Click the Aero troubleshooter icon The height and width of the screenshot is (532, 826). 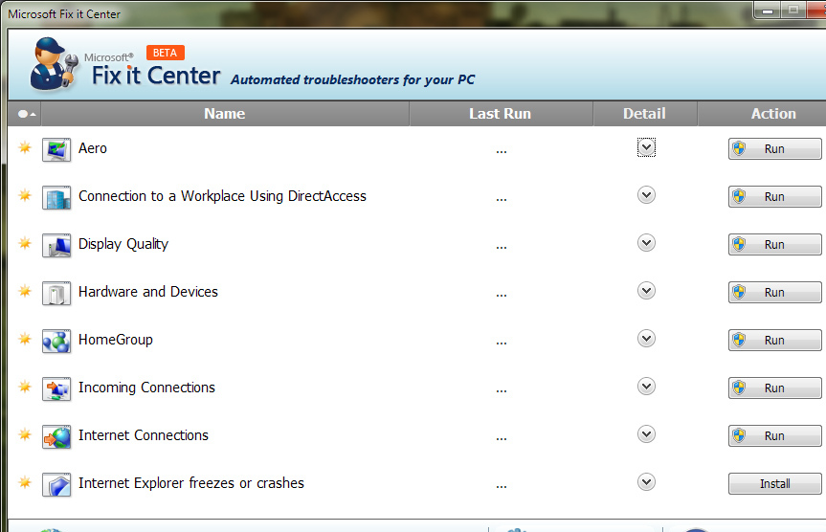[56, 149]
